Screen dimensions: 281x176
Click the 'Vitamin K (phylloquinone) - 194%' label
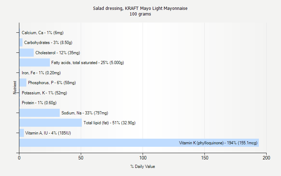pos(218,143)
